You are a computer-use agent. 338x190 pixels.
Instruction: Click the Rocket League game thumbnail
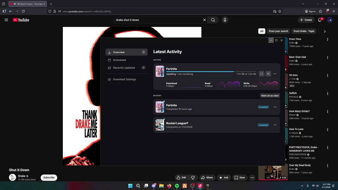coord(160,125)
